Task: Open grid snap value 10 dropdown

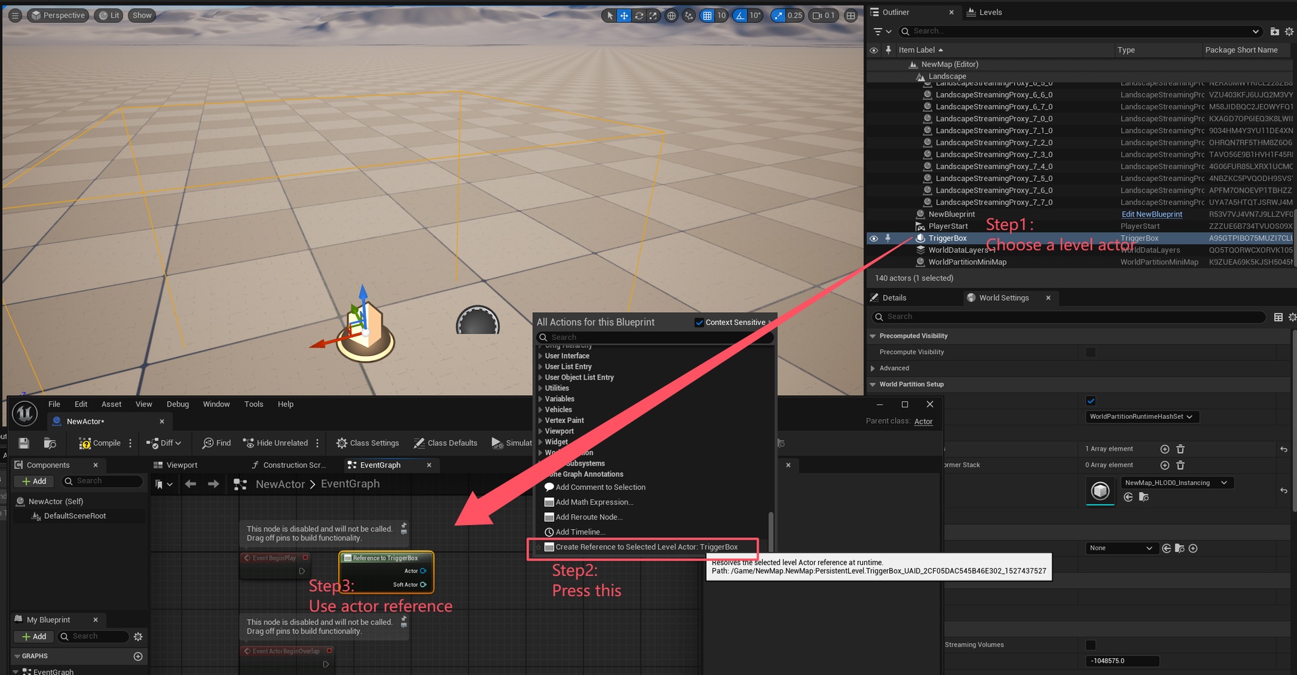Action: (x=722, y=16)
